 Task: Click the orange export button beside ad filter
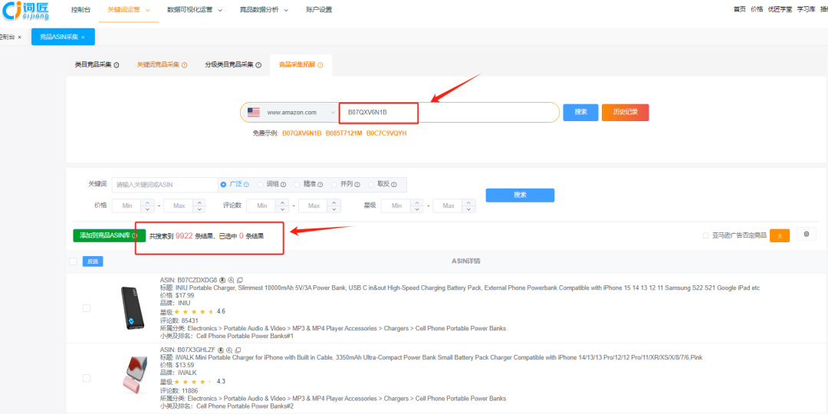pos(779,235)
